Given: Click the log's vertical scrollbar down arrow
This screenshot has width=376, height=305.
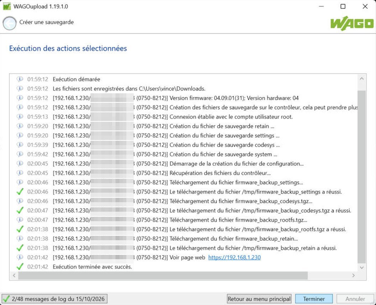Looking at the screenshot, I should pyautogui.click(x=362, y=267).
